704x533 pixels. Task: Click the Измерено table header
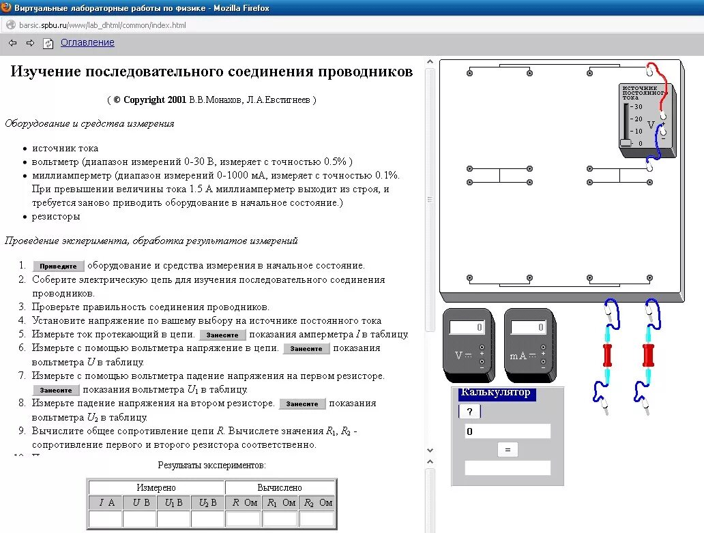(x=156, y=488)
